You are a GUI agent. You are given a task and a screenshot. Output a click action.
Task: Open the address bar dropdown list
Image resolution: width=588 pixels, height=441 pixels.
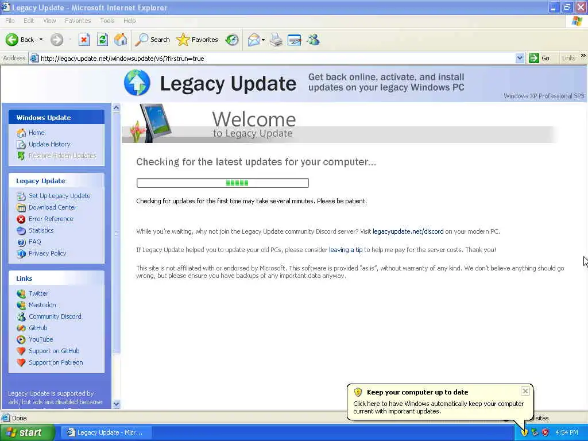tap(519, 58)
